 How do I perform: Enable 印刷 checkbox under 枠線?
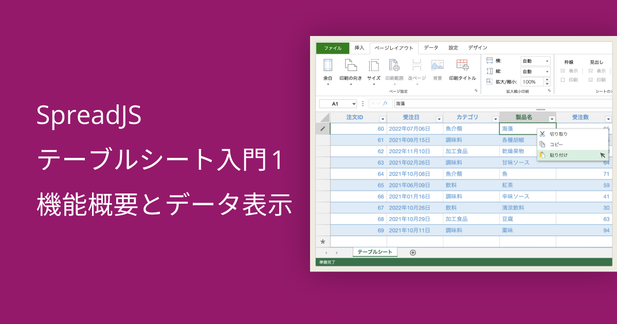click(562, 80)
